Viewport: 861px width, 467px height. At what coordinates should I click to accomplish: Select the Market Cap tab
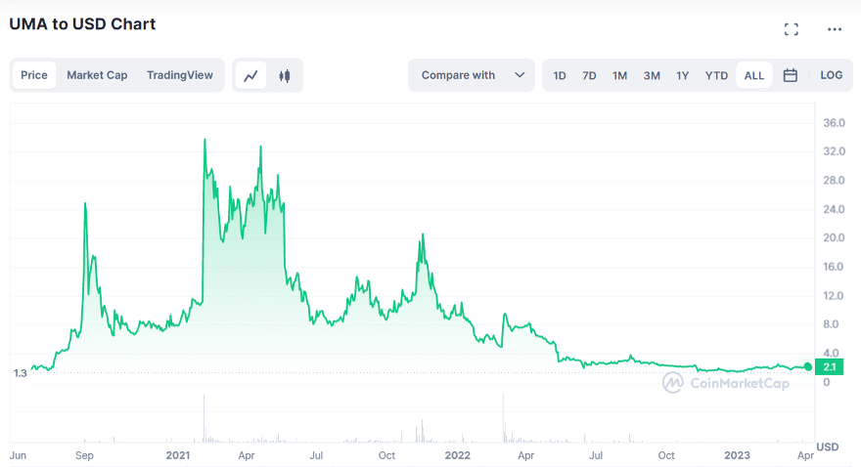97,75
